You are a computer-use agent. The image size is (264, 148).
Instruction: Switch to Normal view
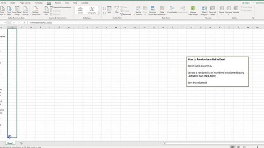coord(232,147)
